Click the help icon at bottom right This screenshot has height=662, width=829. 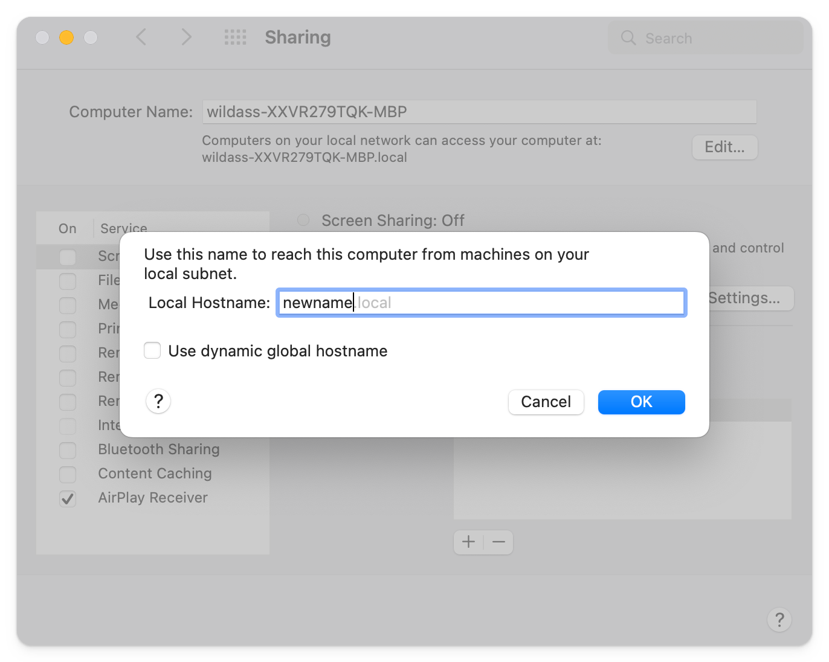[779, 620]
